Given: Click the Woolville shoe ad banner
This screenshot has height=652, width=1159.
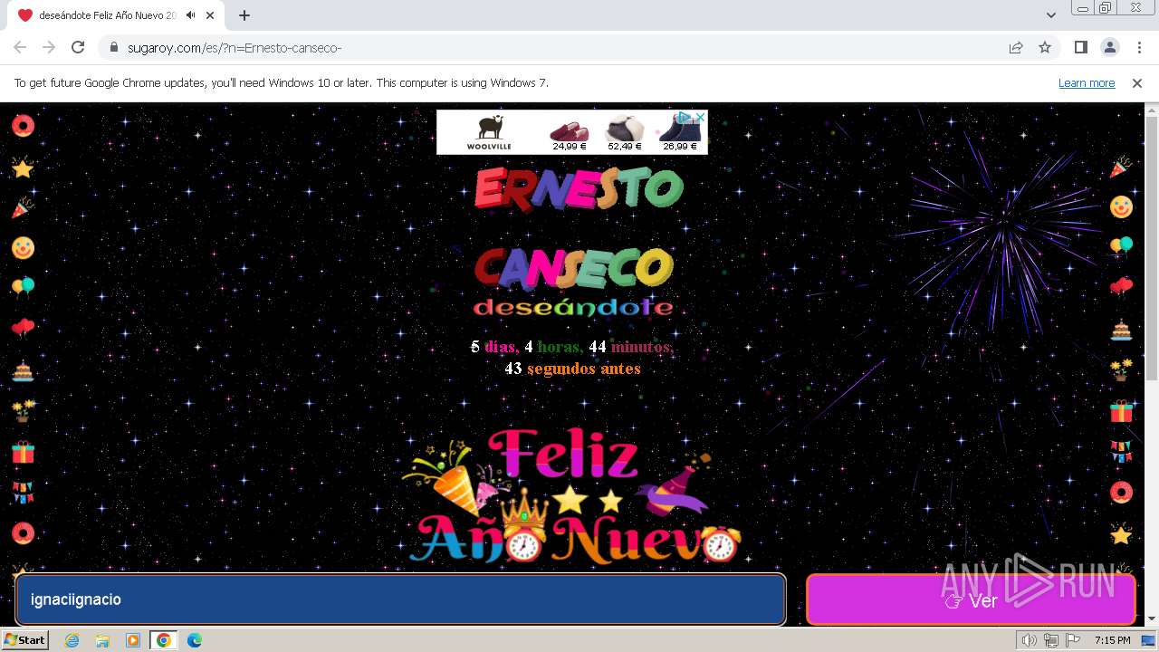Looking at the screenshot, I should pyautogui.click(x=571, y=132).
